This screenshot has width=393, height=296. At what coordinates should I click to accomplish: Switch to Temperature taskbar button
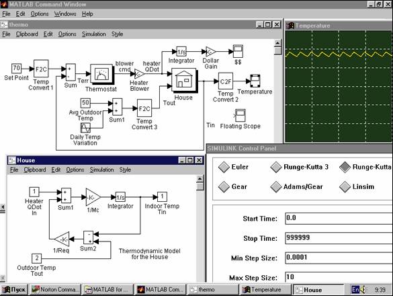265,290
